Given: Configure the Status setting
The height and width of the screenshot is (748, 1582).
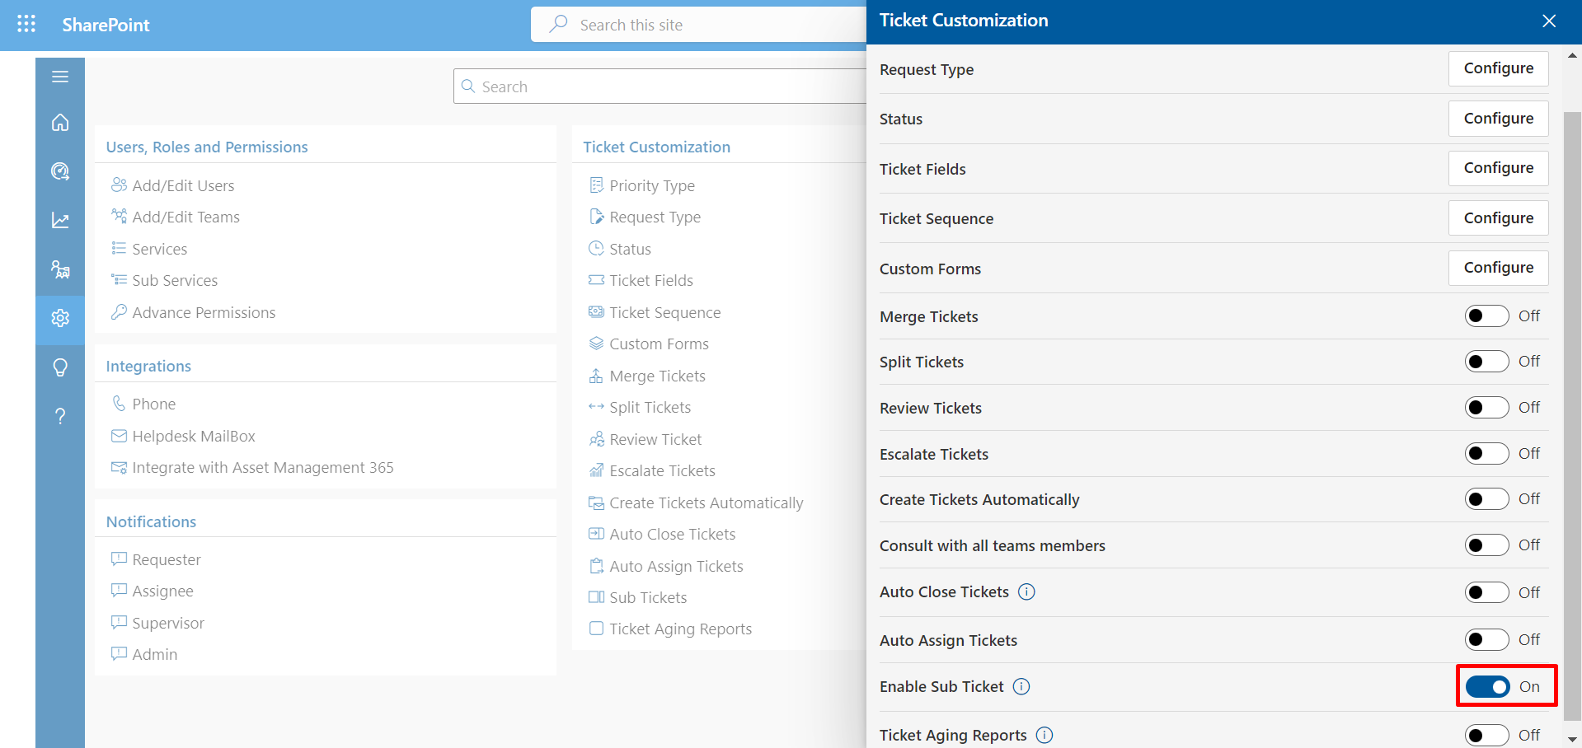Looking at the screenshot, I should tap(1499, 119).
